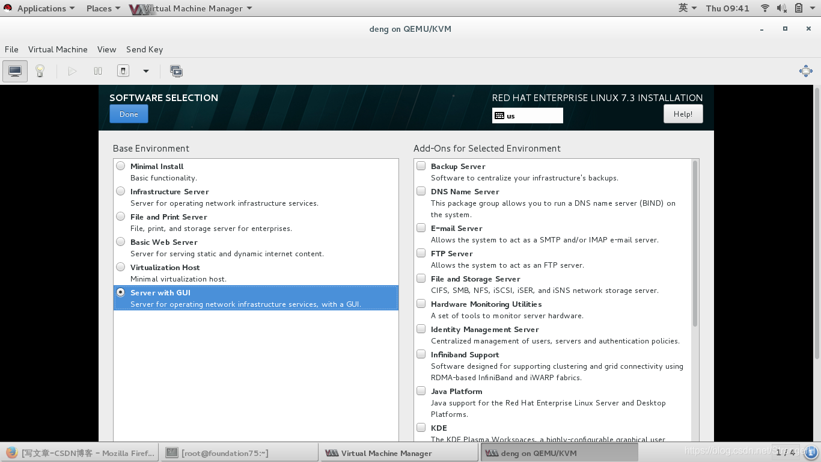Open the shutdown options dropdown arrow

pos(146,71)
